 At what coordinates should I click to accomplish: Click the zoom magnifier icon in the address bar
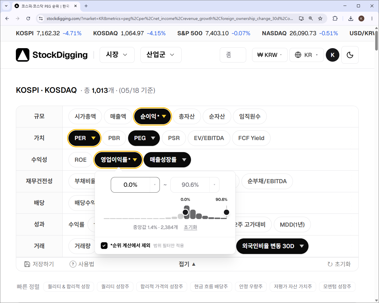[311, 18]
